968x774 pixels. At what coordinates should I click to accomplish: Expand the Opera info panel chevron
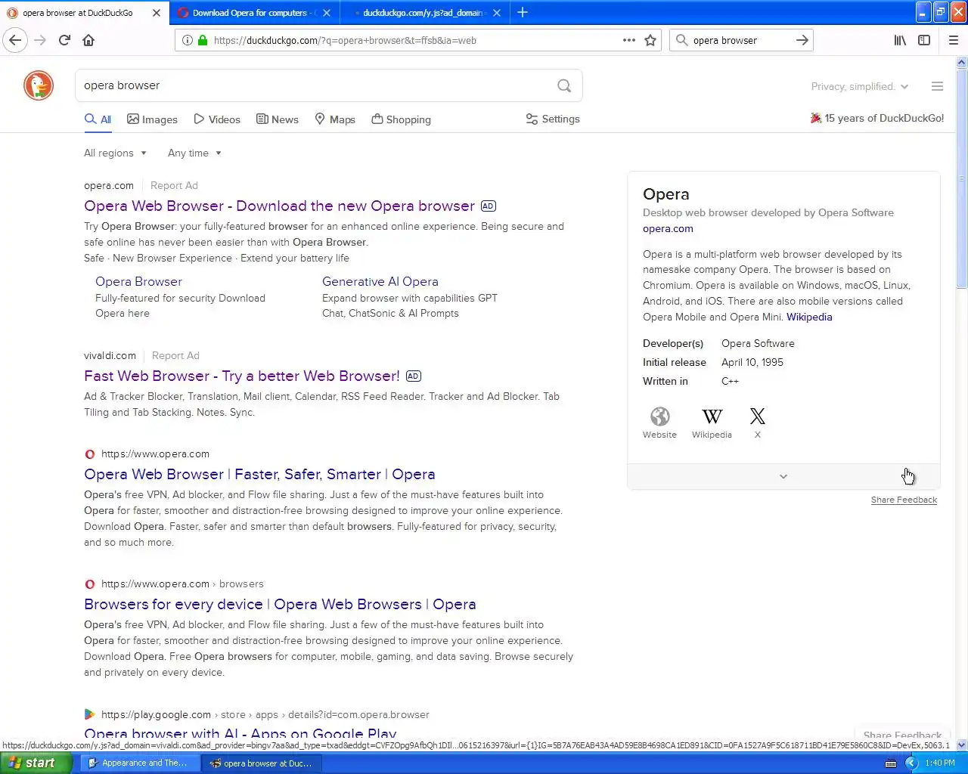(783, 476)
